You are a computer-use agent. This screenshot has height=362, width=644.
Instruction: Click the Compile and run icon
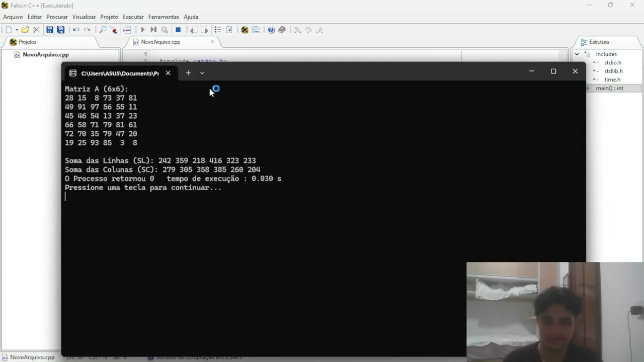(x=153, y=30)
